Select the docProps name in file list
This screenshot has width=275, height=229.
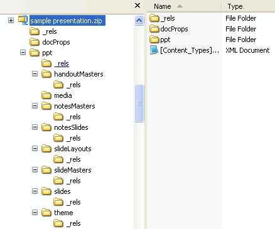pyautogui.click(x=174, y=29)
